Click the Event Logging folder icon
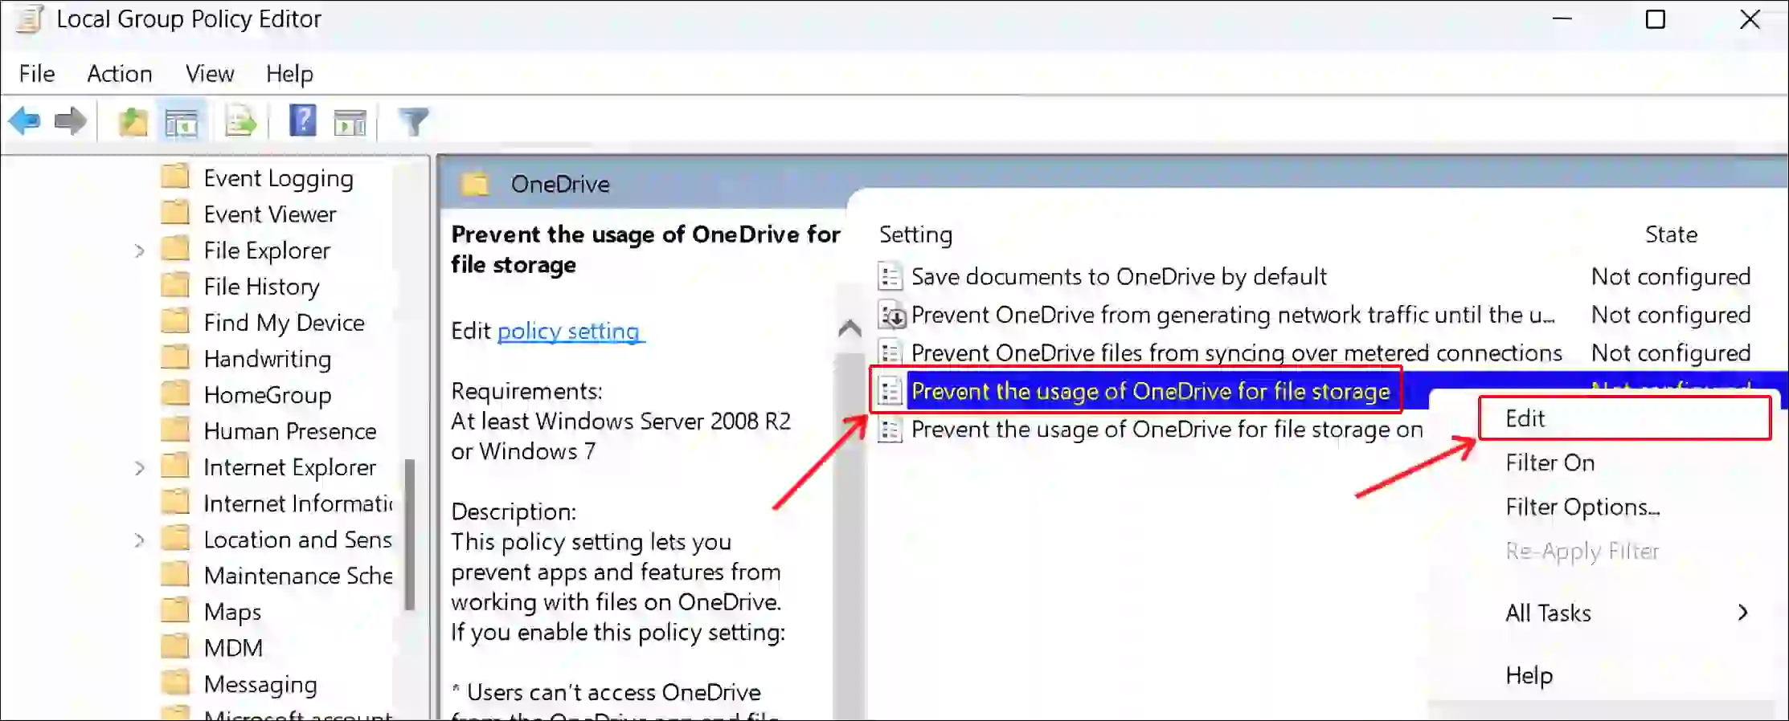The width and height of the screenshot is (1789, 721). point(175,177)
